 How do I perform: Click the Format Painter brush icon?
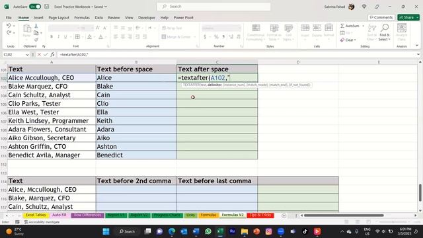(x=36, y=40)
